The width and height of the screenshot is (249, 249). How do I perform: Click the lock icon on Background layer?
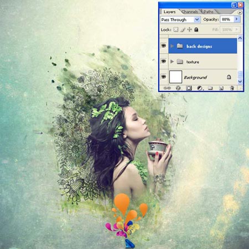point(229,77)
